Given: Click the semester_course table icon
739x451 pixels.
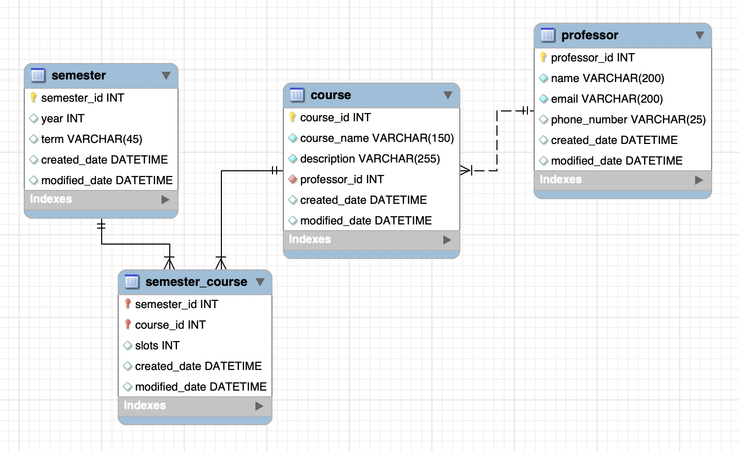Looking at the screenshot, I should pyautogui.click(x=132, y=282).
